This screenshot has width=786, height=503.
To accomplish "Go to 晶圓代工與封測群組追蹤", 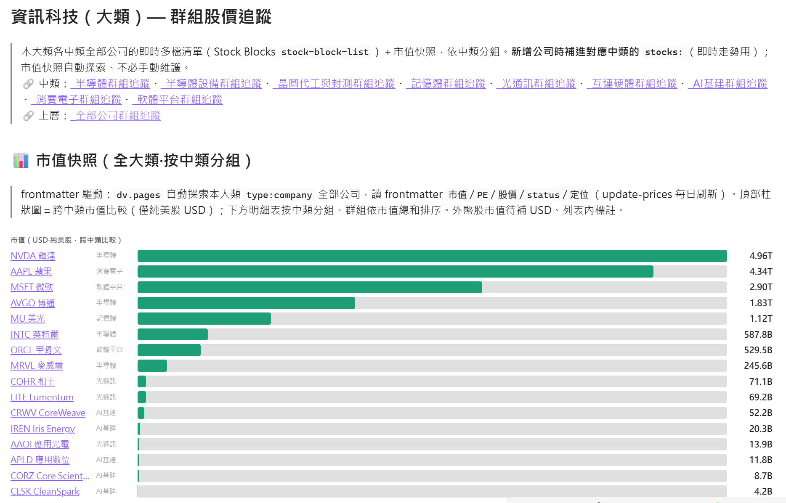I will coord(334,84).
